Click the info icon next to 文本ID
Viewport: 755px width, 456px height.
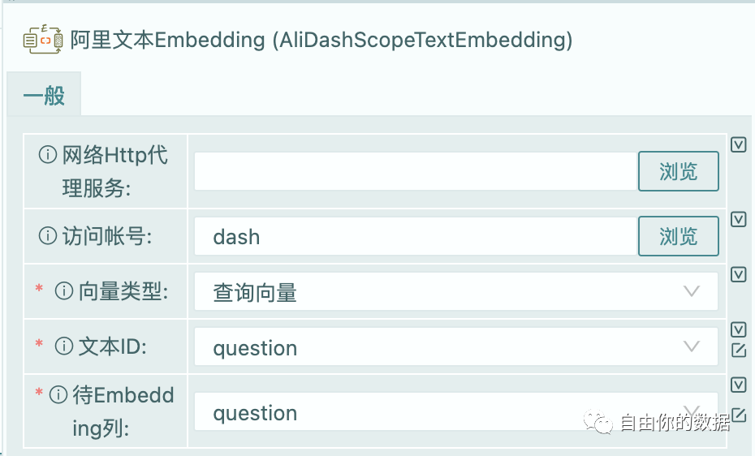coord(64,346)
